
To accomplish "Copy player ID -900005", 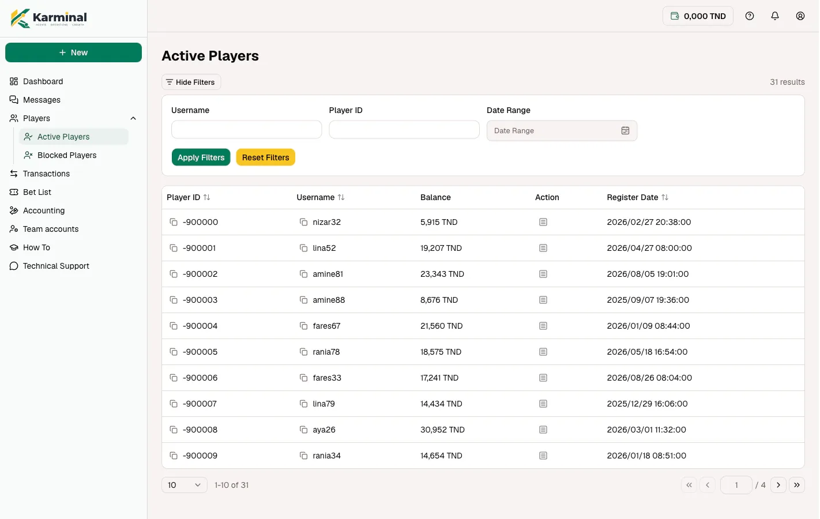I will 174,352.
